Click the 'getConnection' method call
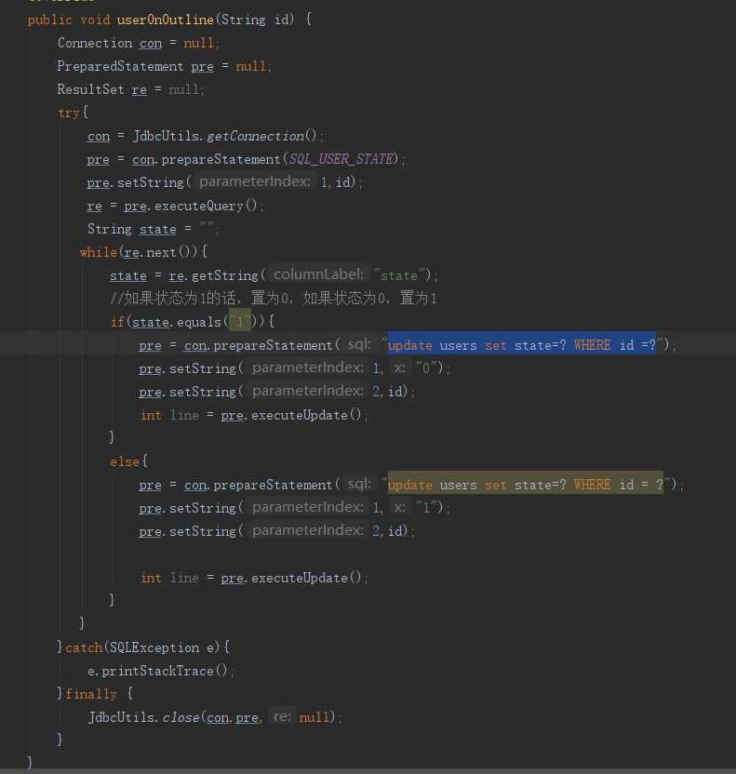 (255, 136)
